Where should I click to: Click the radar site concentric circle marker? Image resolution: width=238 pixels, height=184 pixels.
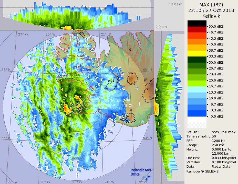(x=77, y=108)
